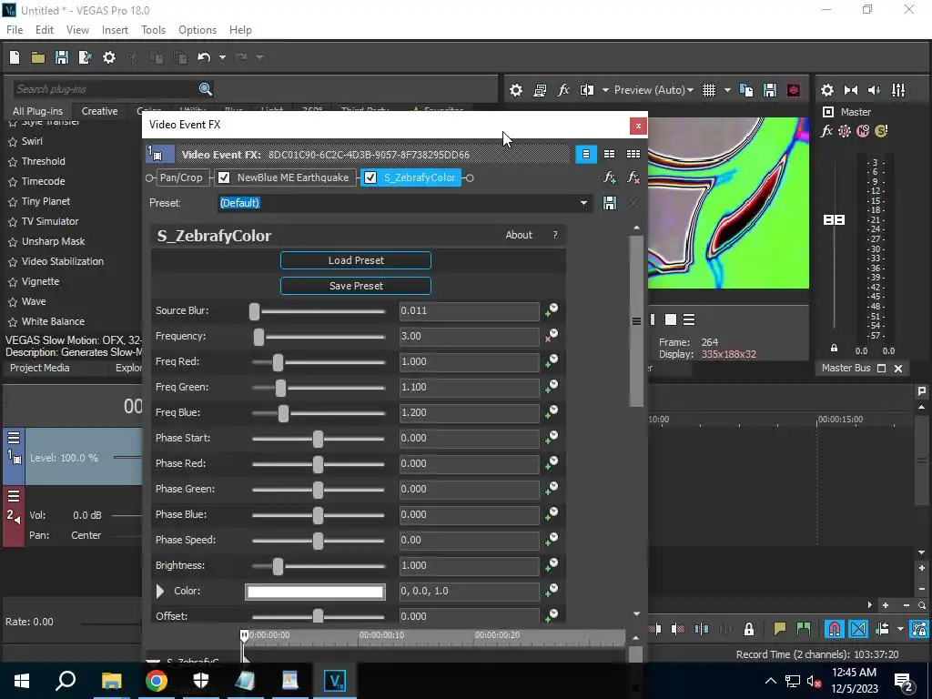The width and height of the screenshot is (932, 699).
Task: Animate Freq Red keyframe icon
Action: [552, 360]
